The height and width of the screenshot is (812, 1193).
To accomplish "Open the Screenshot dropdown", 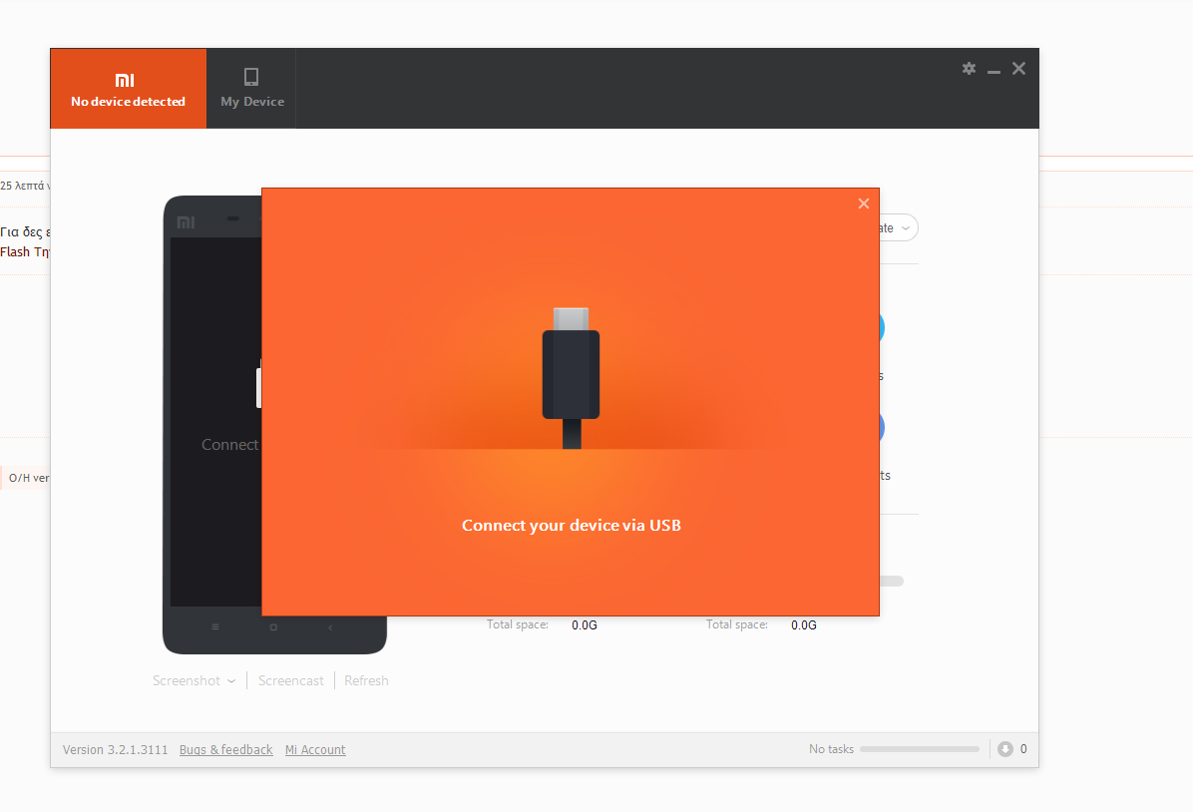I will pos(195,680).
